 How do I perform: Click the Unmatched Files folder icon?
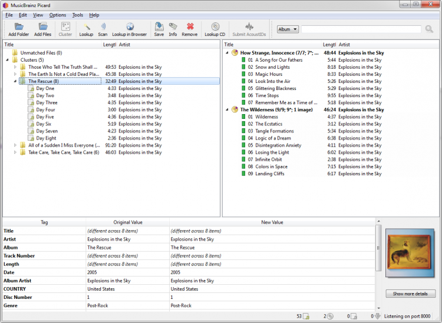(15, 52)
